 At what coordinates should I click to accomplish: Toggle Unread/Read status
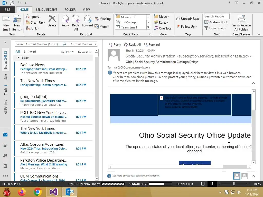coord(188,18)
